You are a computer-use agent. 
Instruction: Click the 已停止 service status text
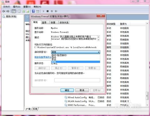tap(54, 64)
